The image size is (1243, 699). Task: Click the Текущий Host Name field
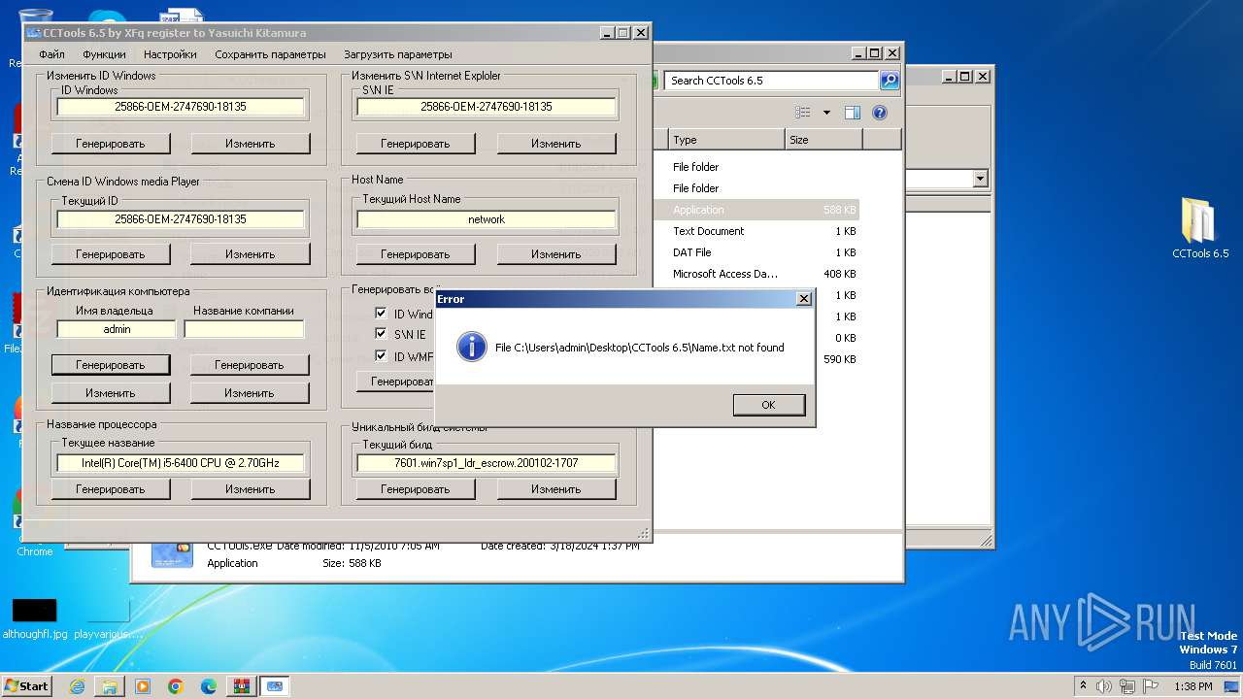487,219
